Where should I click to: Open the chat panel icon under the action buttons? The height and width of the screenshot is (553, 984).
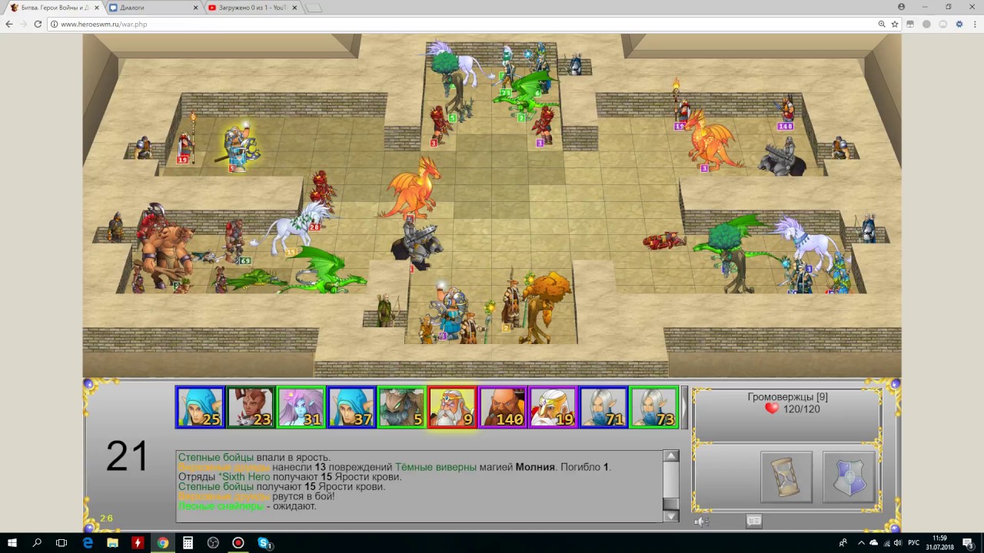pyautogui.click(x=753, y=521)
